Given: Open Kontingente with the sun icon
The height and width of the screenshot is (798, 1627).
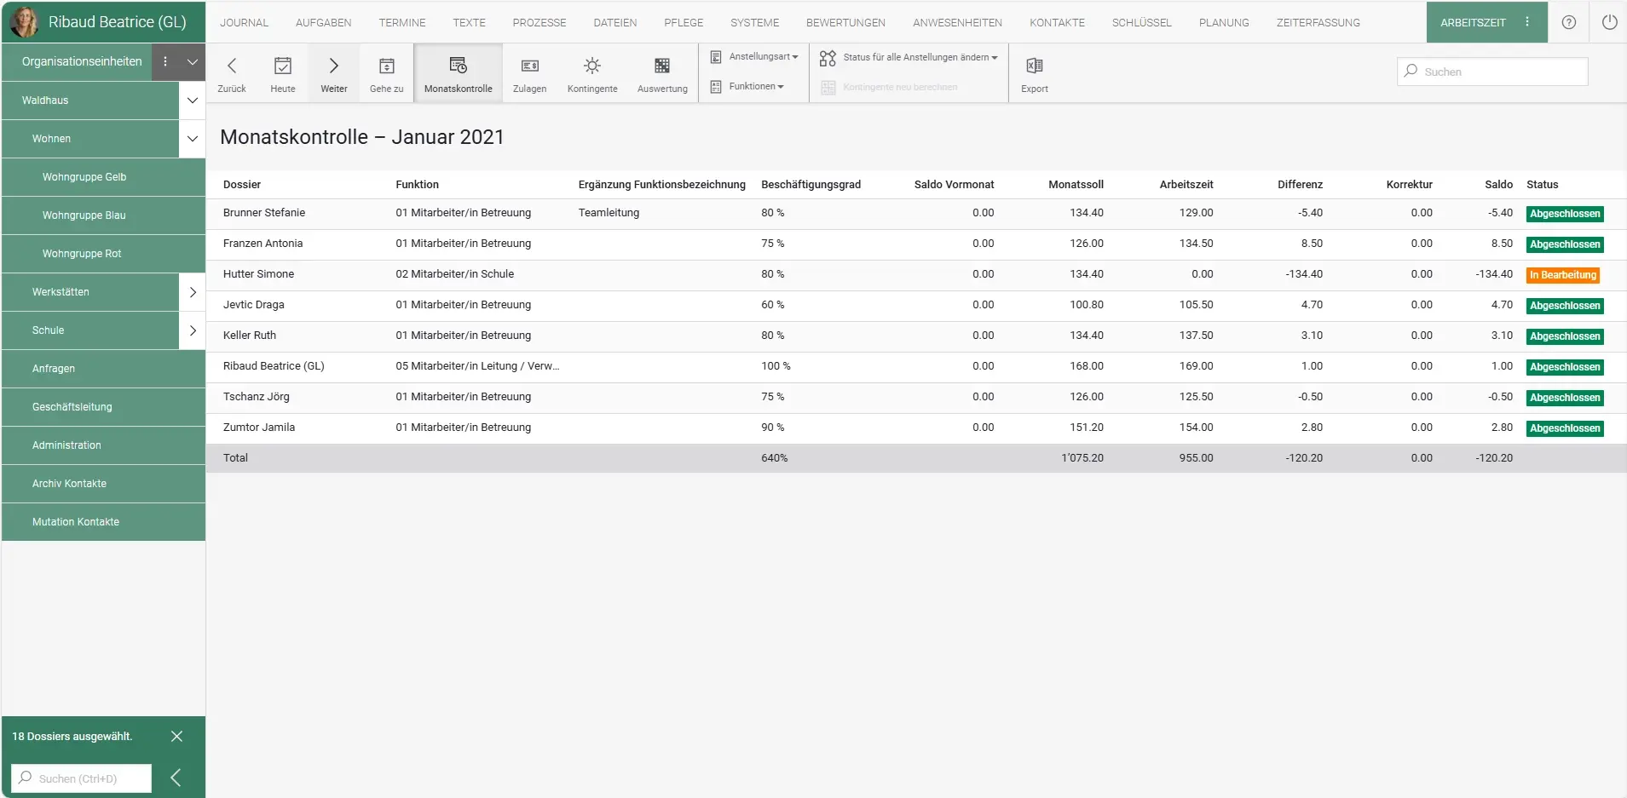Looking at the screenshot, I should (592, 66).
